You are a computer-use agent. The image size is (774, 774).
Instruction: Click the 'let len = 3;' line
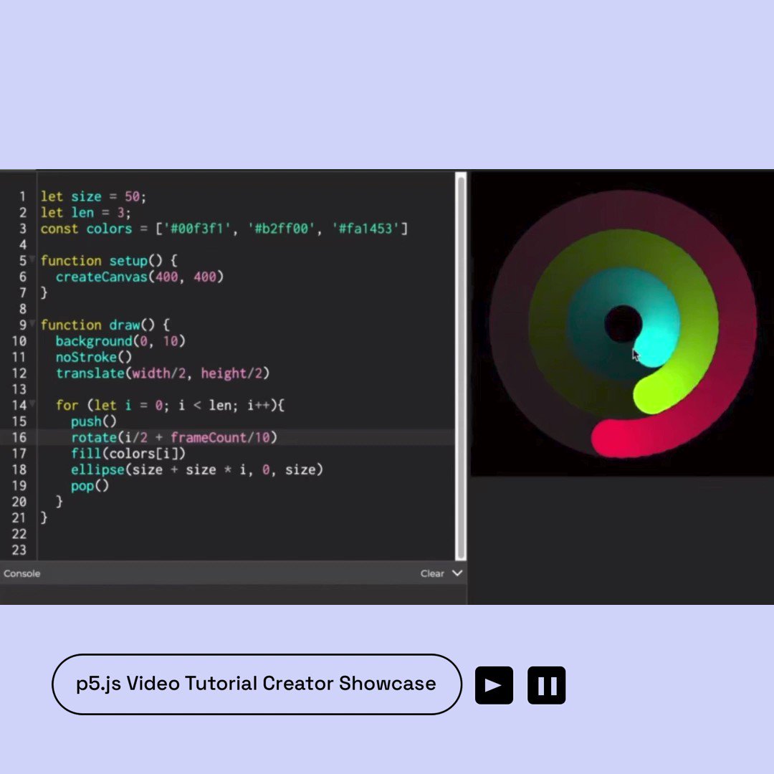[x=85, y=213]
